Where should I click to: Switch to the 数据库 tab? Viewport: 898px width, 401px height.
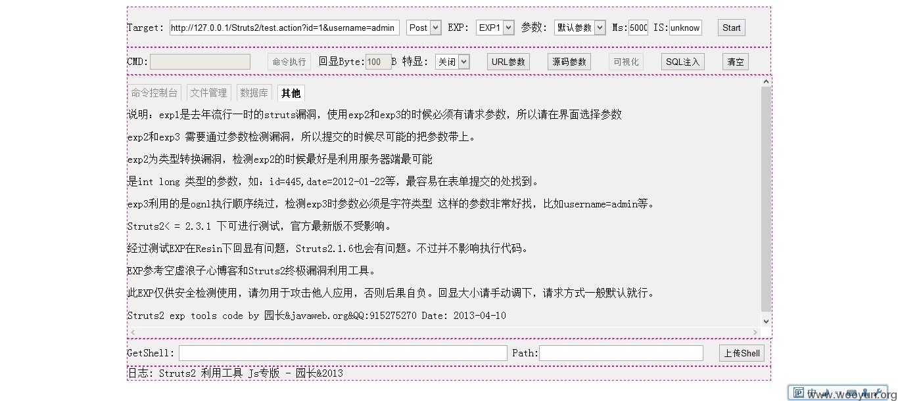[254, 93]
